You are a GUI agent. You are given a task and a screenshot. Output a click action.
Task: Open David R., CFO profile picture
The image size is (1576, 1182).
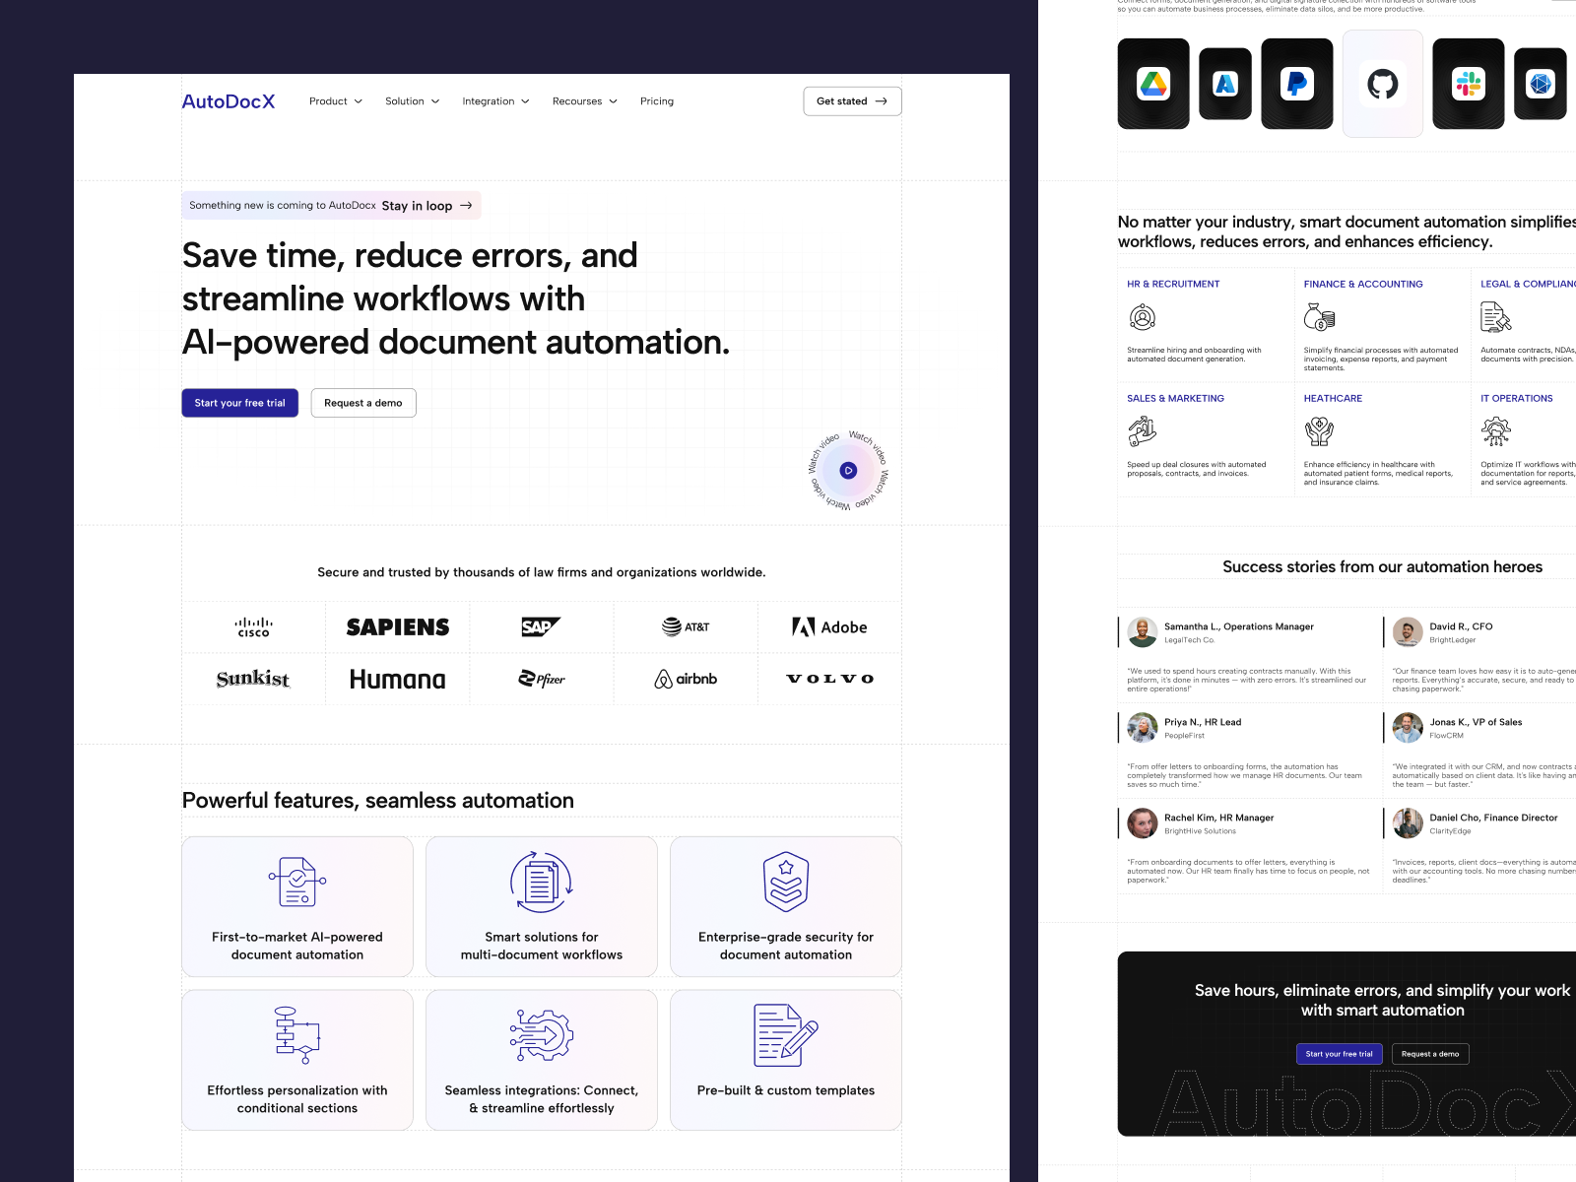pyautogui.click(x=1408, y=632)
